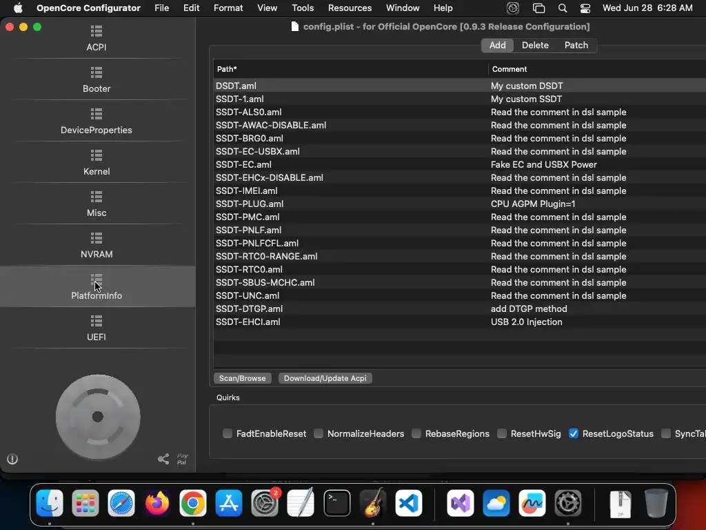
Task: Open the UEFI section
Action: pyautogui.click(x=97, y=328)
